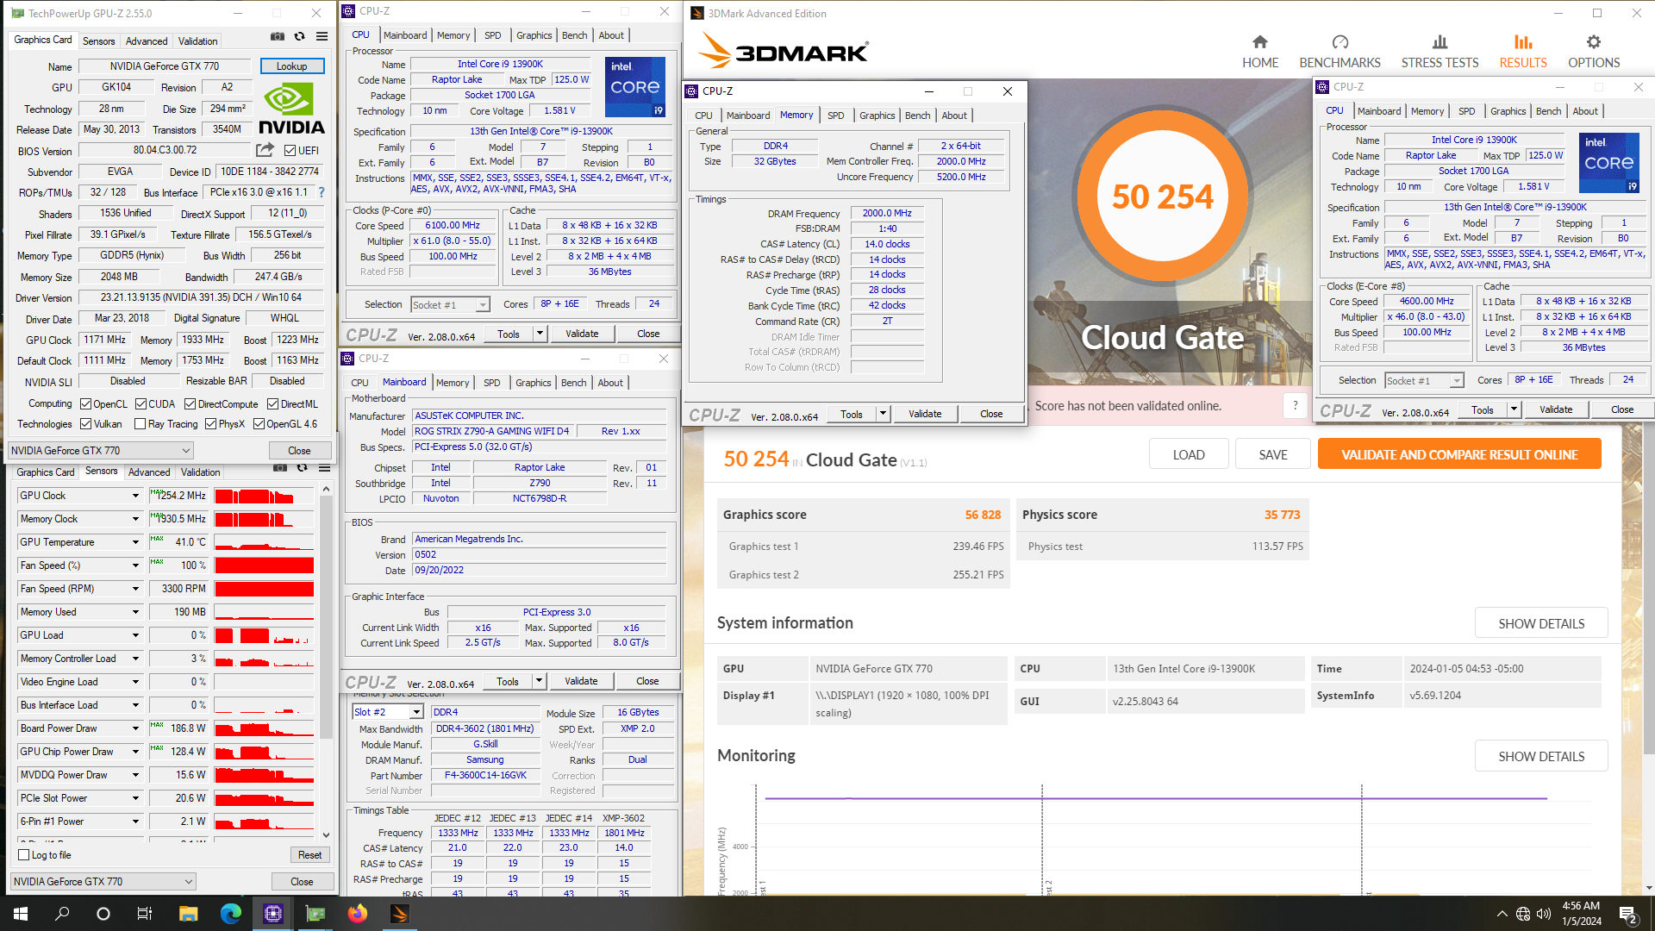Image resolution: width=1655 pixels, height=931 pixels.
Task: Enable Log to file checkbox
Action: (24, 855)
